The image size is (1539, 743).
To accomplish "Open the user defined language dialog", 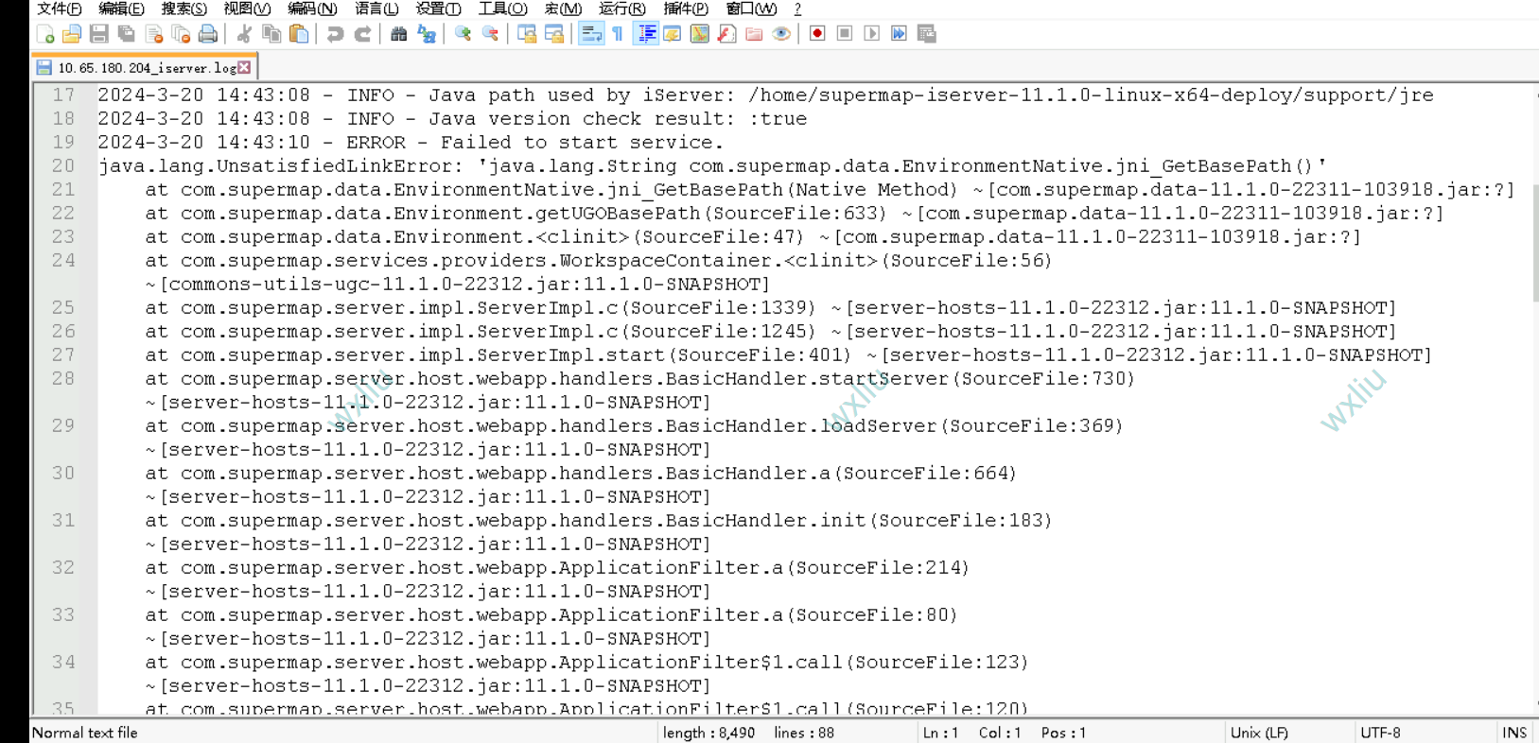I will 673,34.
